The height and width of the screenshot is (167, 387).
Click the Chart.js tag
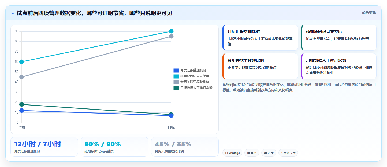point(232,153)
